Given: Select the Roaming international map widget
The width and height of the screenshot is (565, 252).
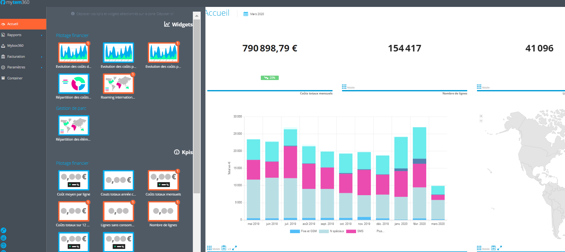Looking at the screenshot, I should (x=118, y=83).
